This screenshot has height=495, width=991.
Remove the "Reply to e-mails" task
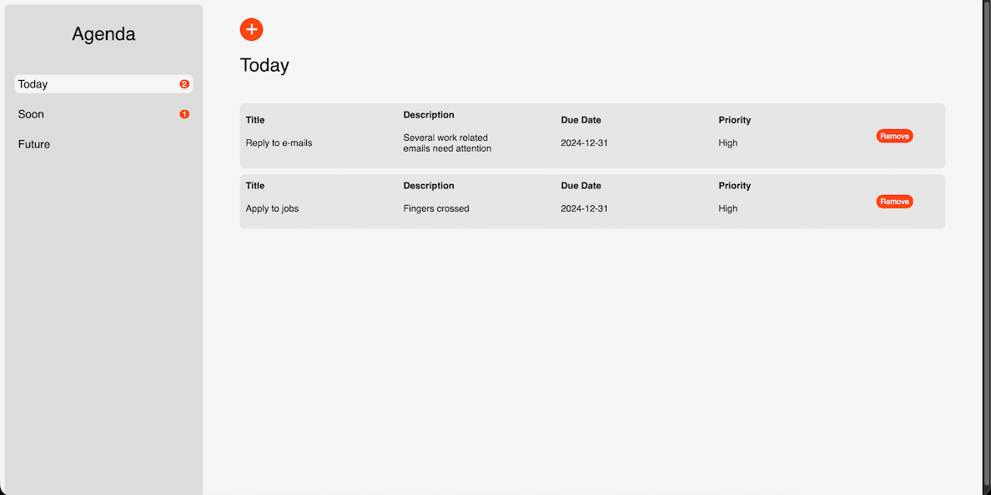(894, 136)
